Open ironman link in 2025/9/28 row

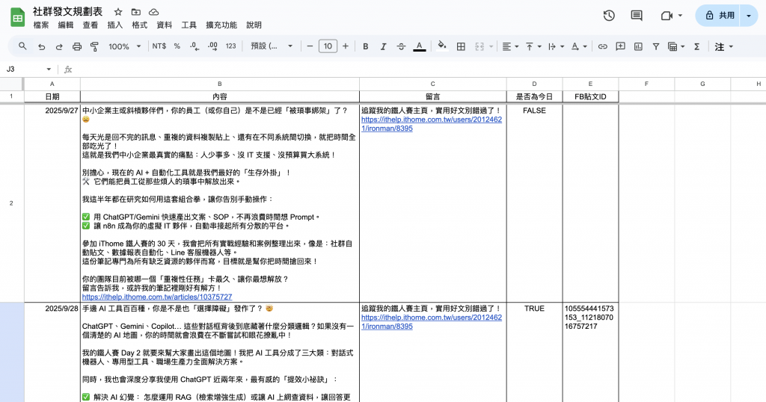tap(432, 322)
